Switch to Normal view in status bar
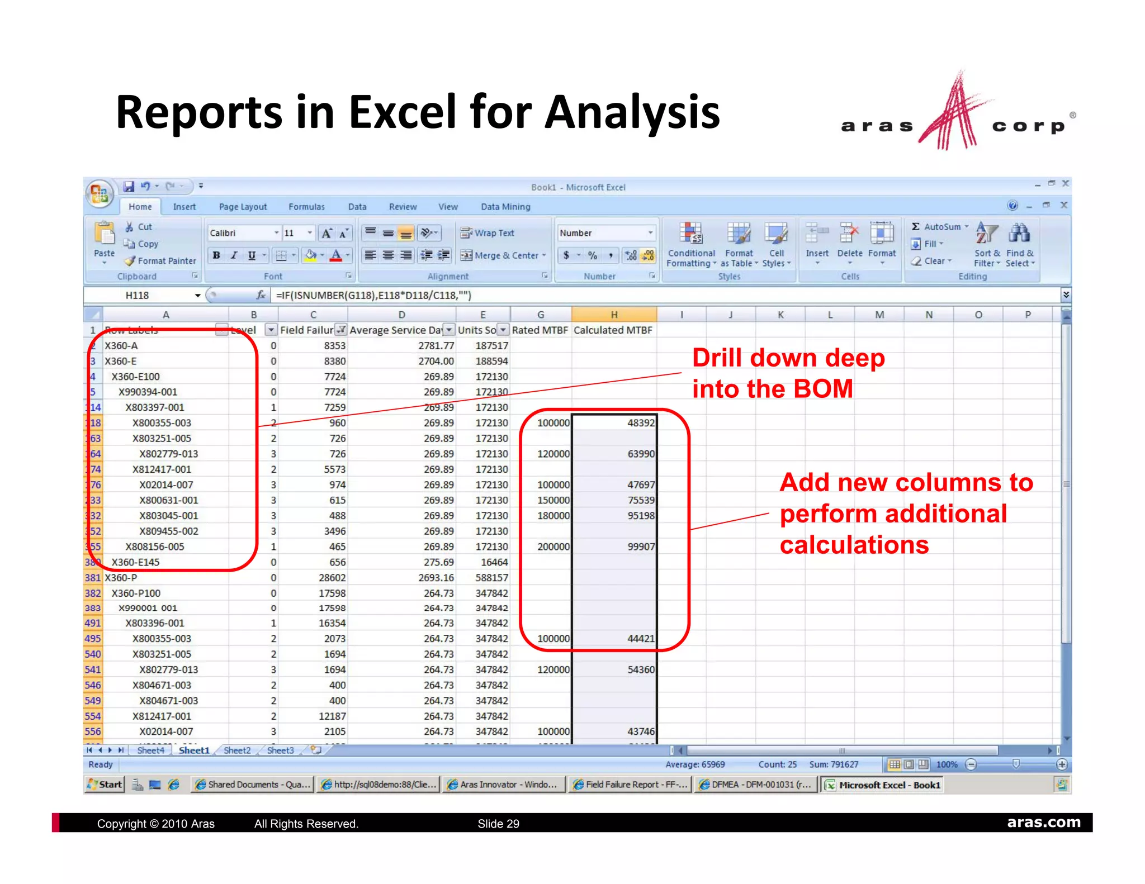 pyautogui.click(x=895, y=764)
